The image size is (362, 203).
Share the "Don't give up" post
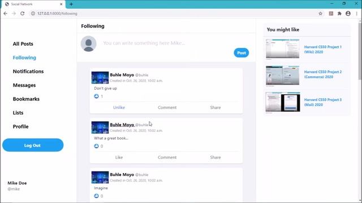pos(216,108)
